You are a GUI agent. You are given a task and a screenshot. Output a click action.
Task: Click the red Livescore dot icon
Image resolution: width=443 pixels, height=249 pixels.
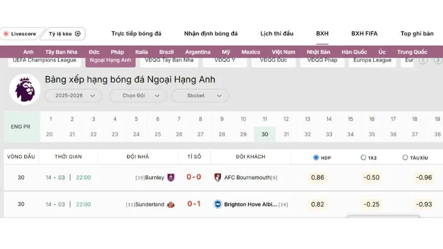pos(6,34)
